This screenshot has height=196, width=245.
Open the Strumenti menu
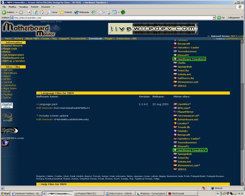pyautogui.click(x=46, y=7)
